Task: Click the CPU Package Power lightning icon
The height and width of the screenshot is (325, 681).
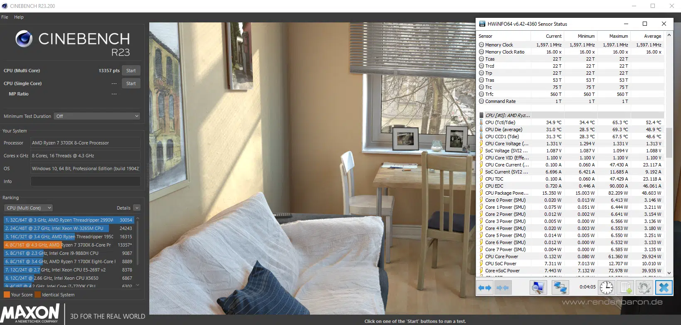Action: point(481,193)
